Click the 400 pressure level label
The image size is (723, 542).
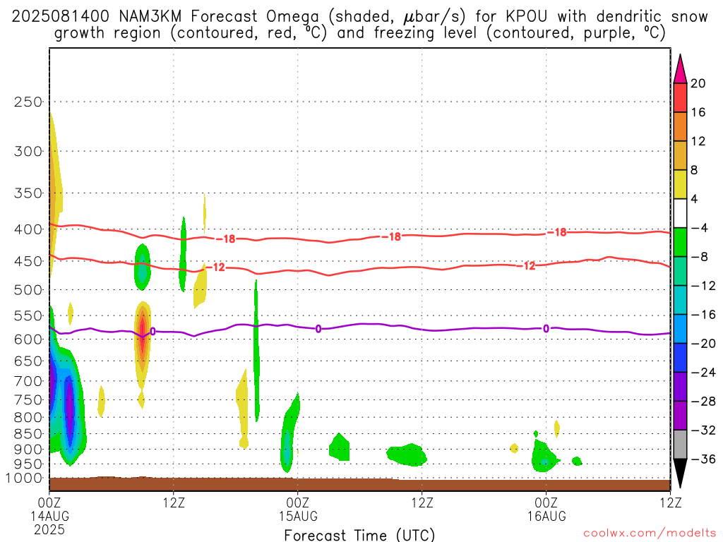pyautogui.click(x=28, y=229)
